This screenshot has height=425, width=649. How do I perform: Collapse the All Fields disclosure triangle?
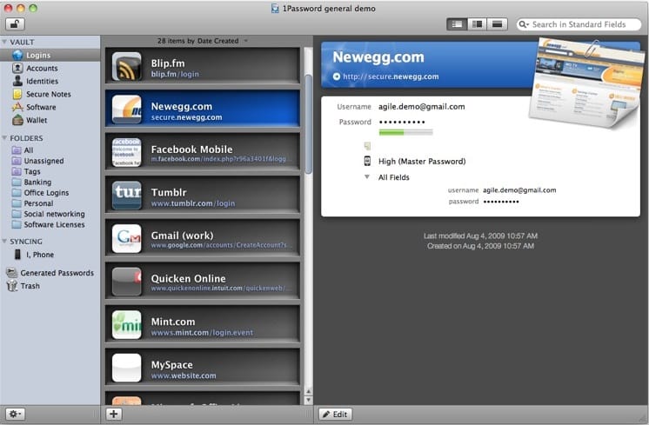click(367, 177)
